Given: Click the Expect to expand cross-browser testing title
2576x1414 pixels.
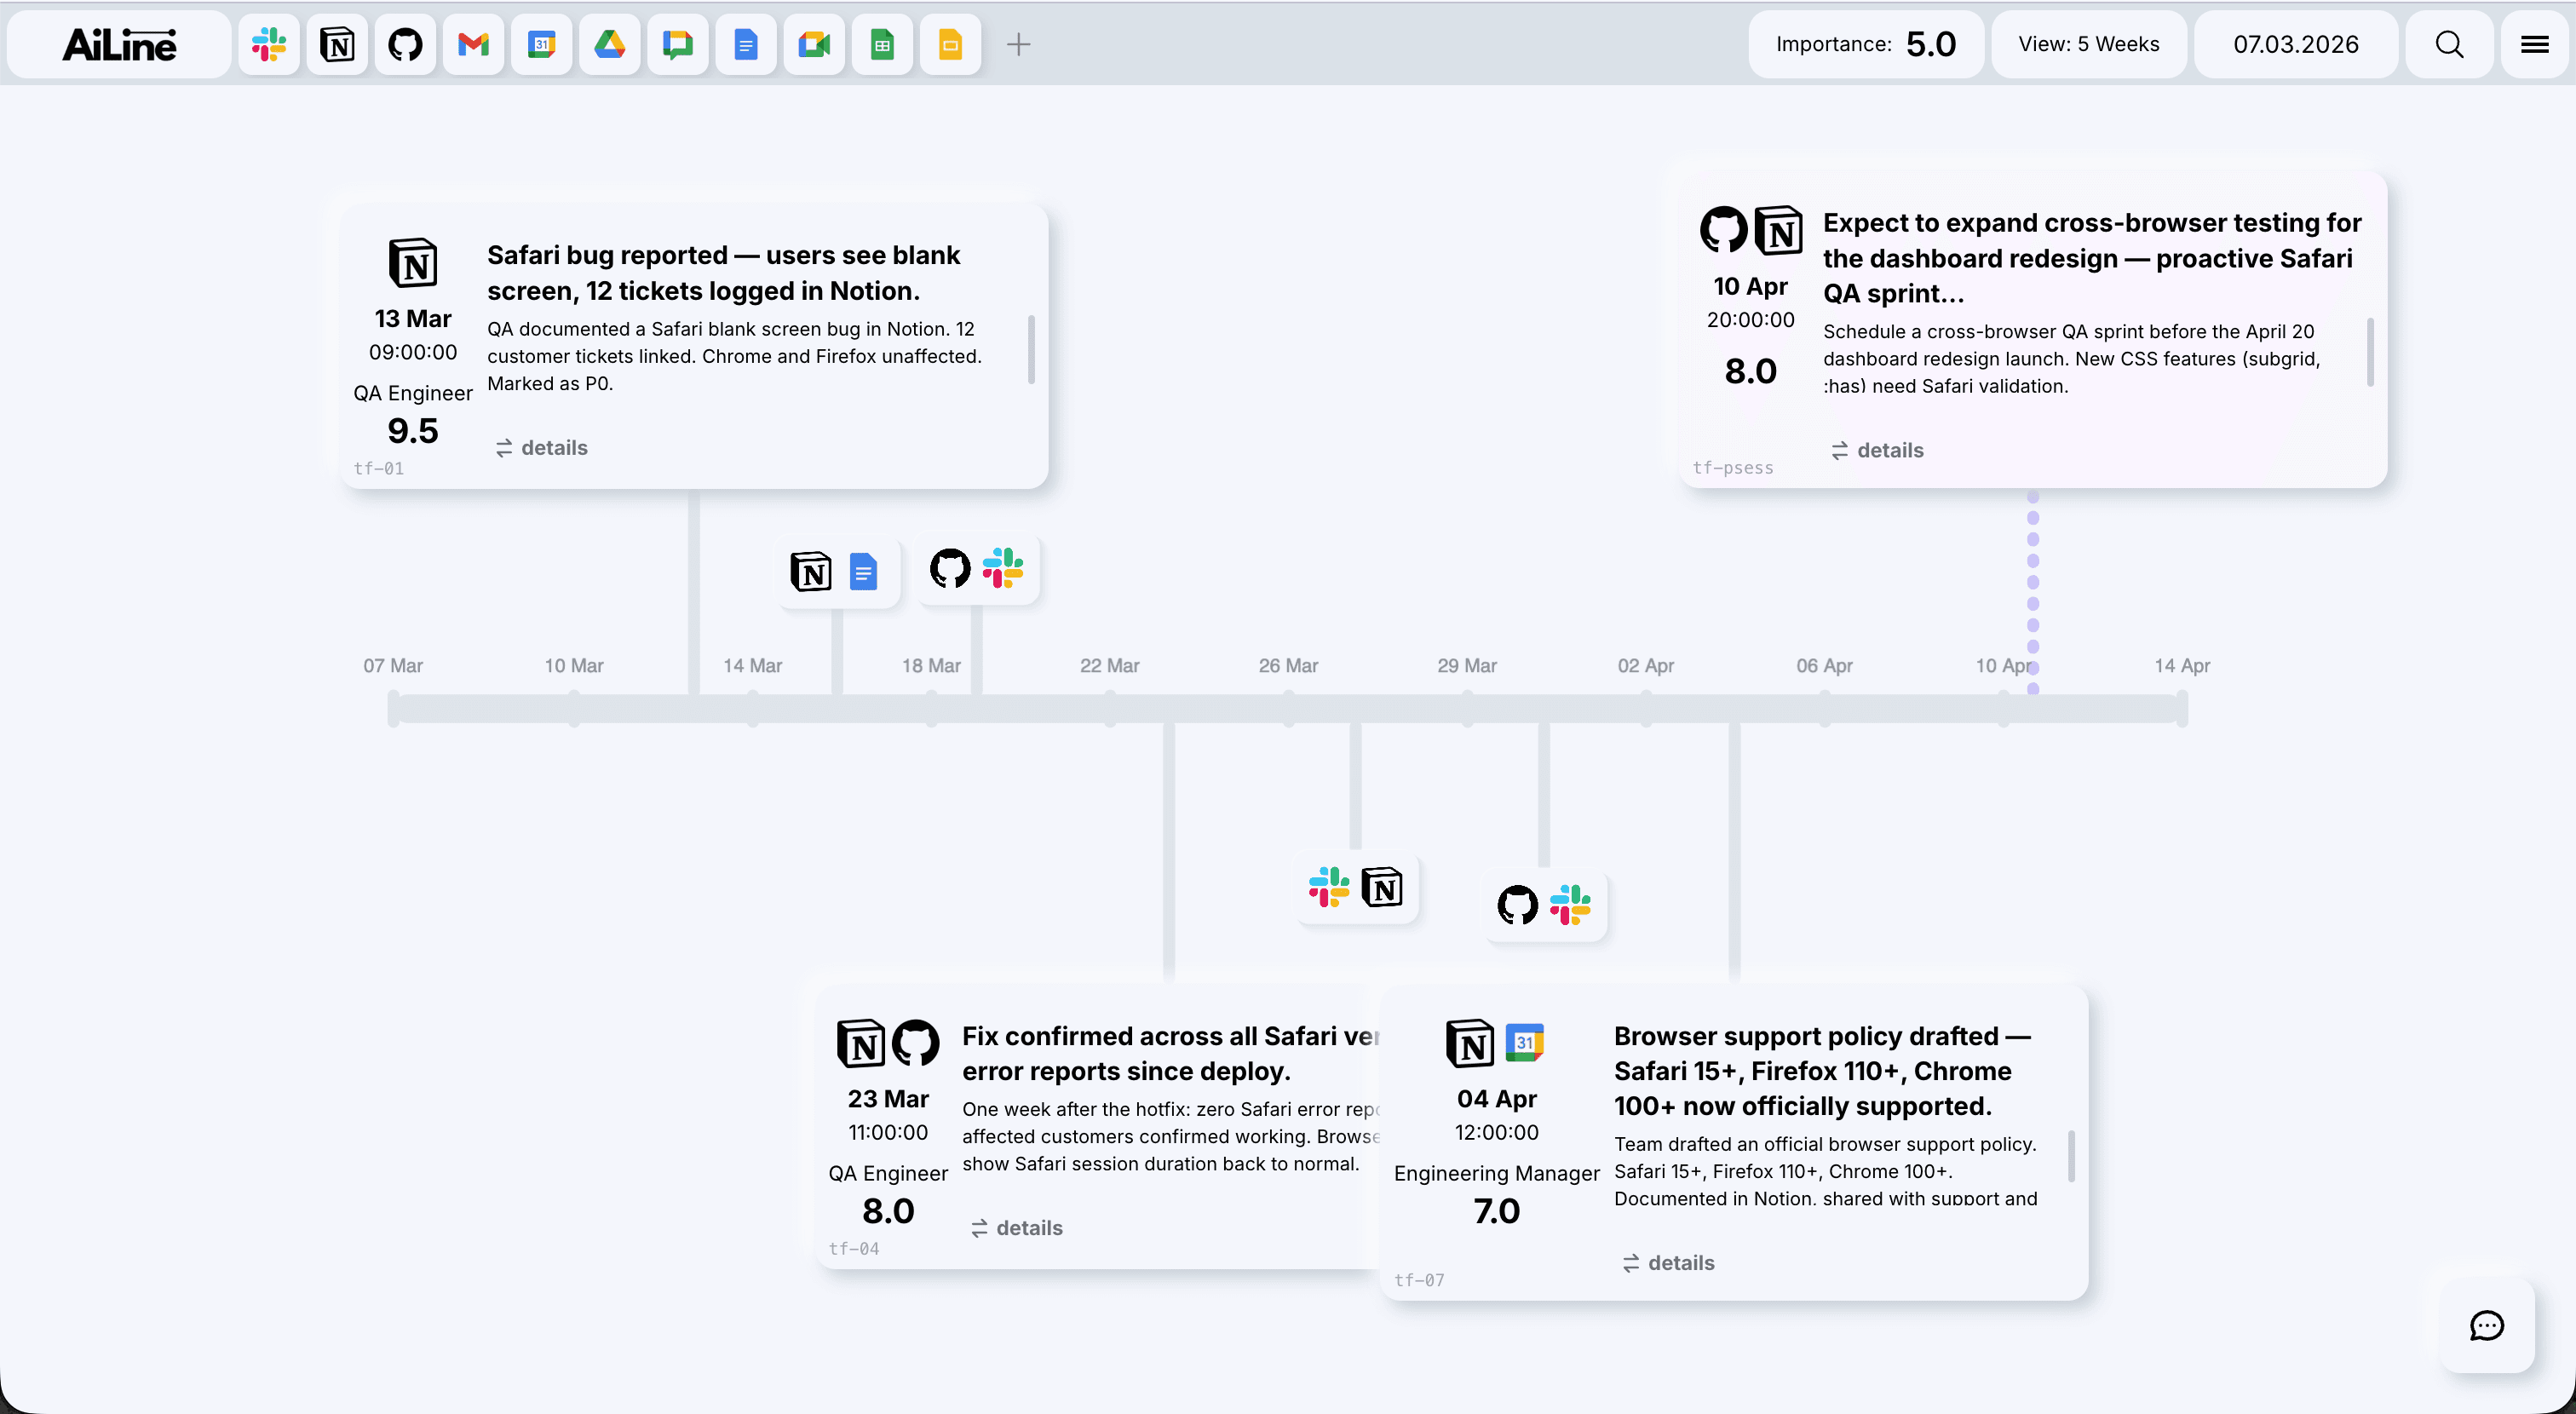Looking at the screenshot, I should pyautogui.click(x=2092, y=258).
